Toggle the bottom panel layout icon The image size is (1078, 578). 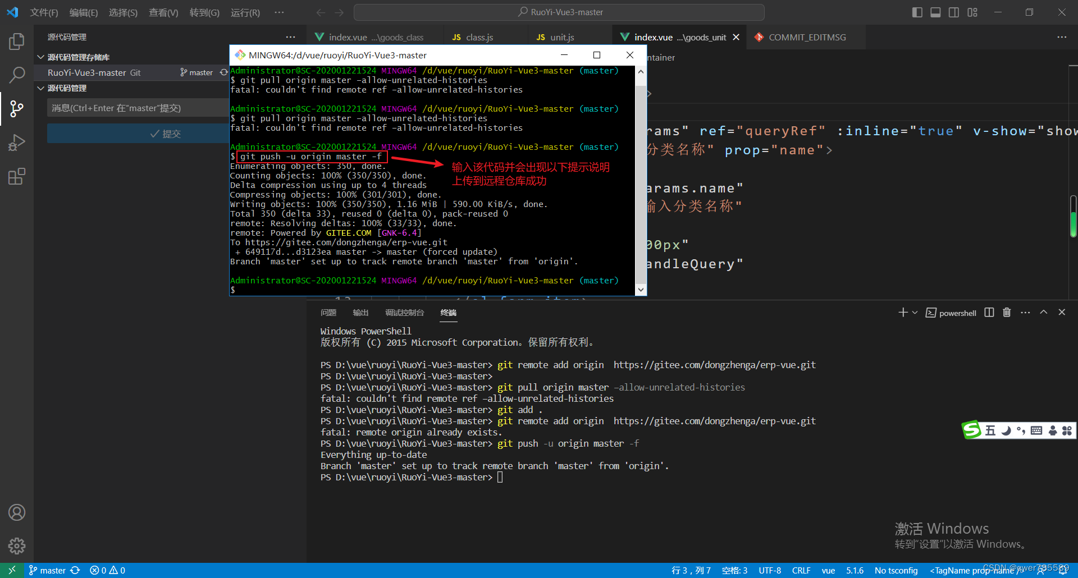[935, 12]
